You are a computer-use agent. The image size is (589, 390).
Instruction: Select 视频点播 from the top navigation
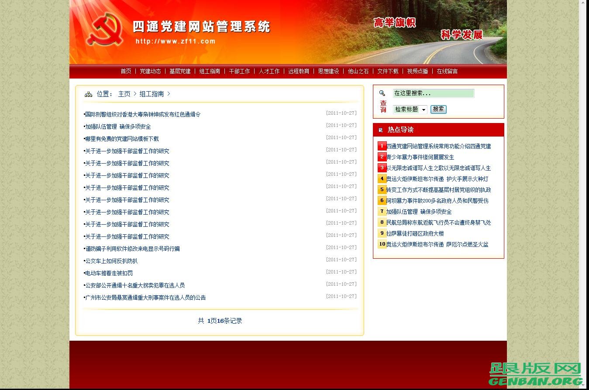417,71
